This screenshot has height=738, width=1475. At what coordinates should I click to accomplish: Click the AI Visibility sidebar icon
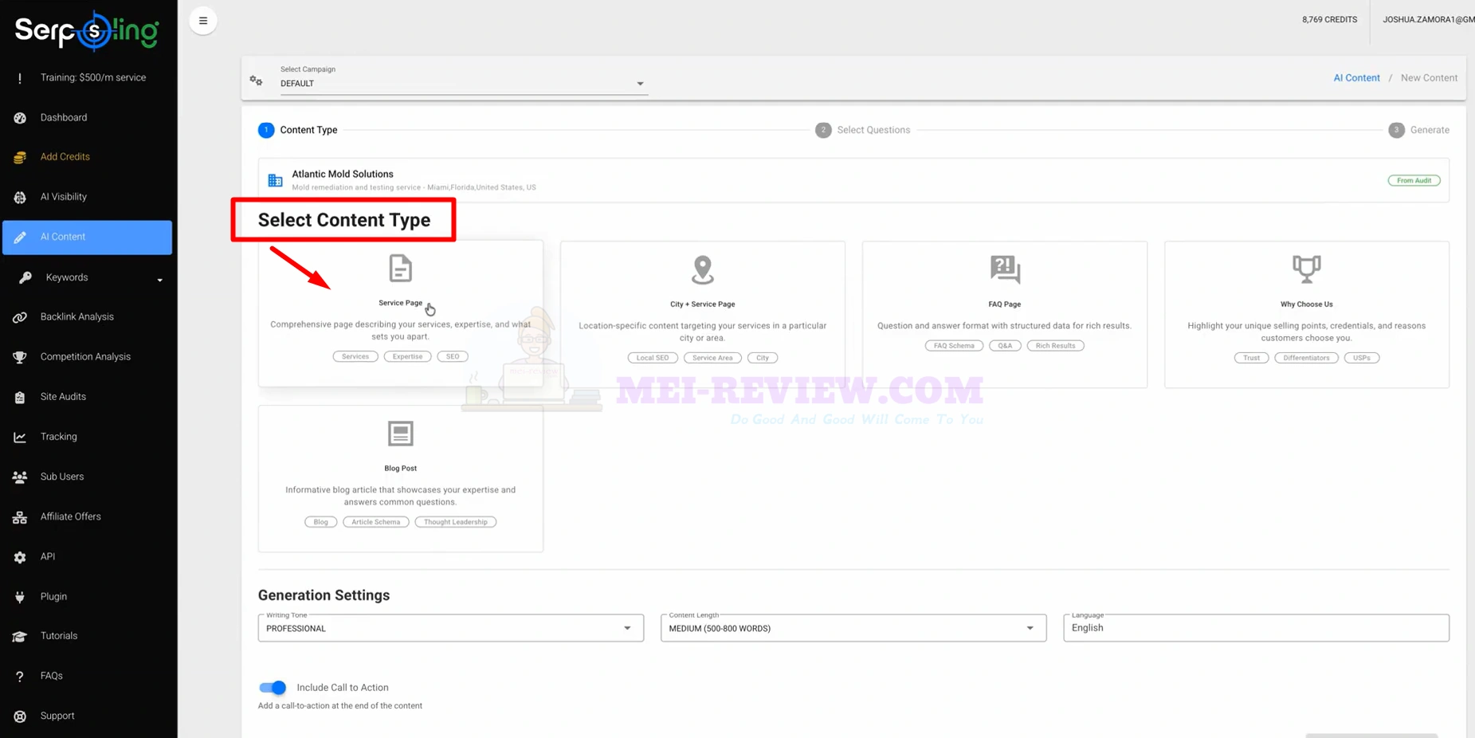point(20,197)
